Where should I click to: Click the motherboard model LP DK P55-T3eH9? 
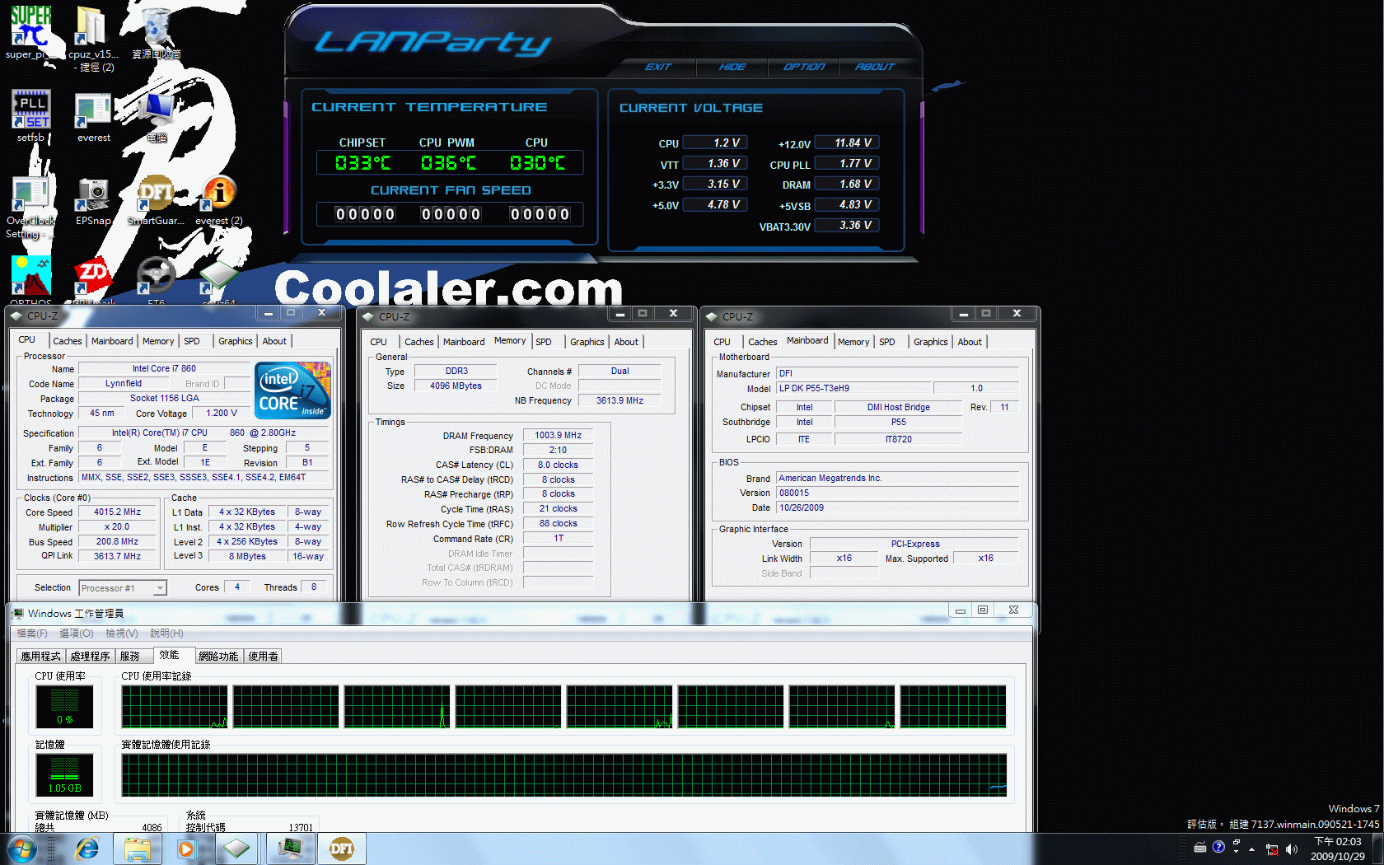(854, 388)
